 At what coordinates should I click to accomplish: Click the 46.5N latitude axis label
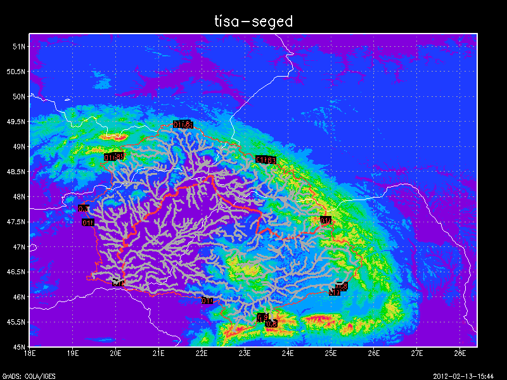point(16,272)
